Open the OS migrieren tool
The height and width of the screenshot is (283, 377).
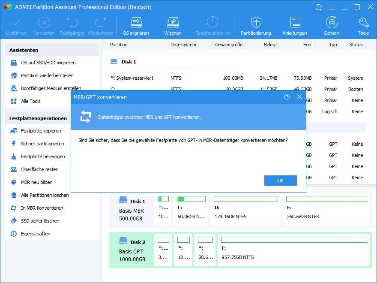click(136, 26)
